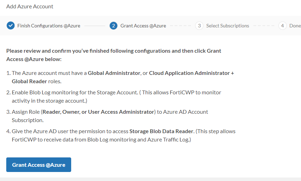Jump to the Done step label
Viewport: 301px width, 181px height.
coord(295,26)
